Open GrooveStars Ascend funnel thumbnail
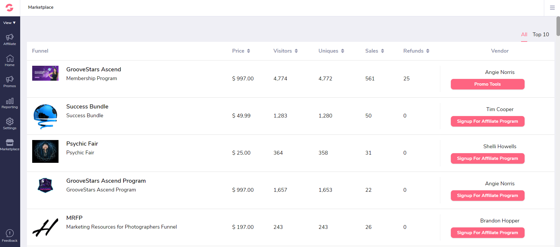This screenshot has width=560, height=247. coord(45,73)
